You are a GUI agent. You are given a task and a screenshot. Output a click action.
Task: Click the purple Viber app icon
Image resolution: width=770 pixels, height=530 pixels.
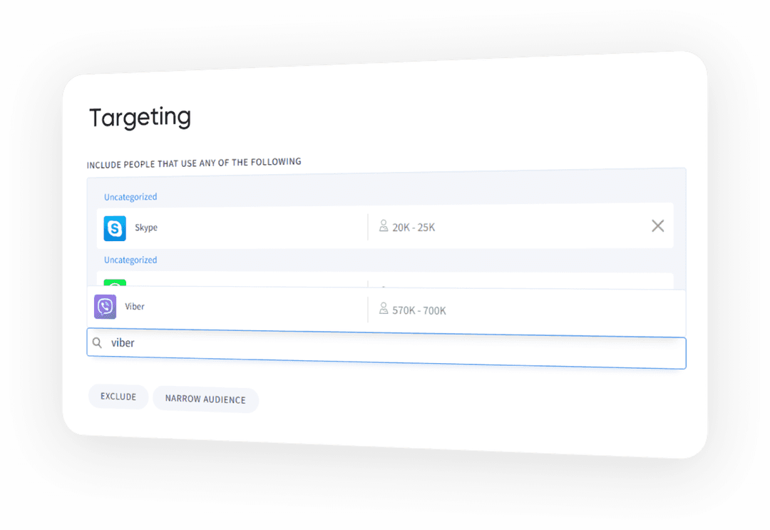pyautogui.click(x=105, y=307)
